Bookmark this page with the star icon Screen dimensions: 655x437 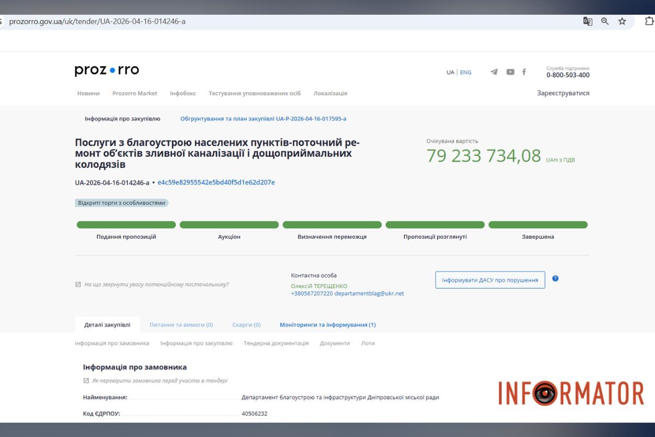(x=622, y=21)
